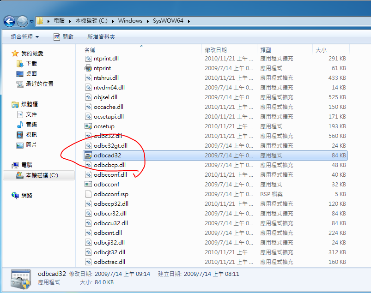371x293 pixels.
Task: Click the objsel.dll file icon
Action: click(88, 97)
